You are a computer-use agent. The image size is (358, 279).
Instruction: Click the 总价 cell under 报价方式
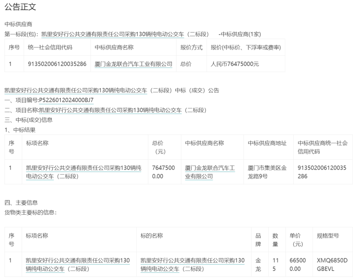(x=186, y=64)
